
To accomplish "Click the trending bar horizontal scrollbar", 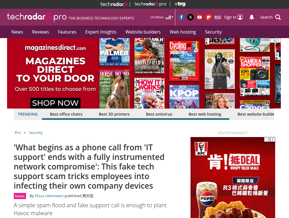I will click(x=136, y=119).
